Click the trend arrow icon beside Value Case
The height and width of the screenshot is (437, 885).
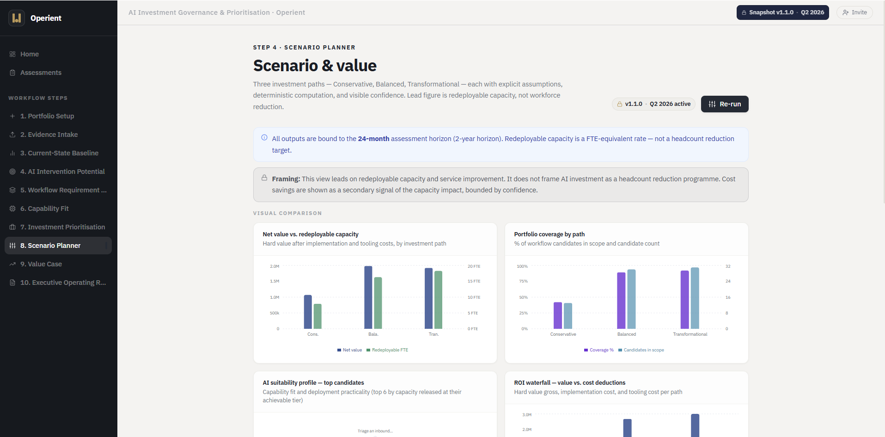pyautogui.click(x=12, y=264)
